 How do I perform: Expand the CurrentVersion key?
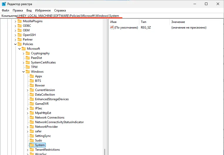(27, 90)
